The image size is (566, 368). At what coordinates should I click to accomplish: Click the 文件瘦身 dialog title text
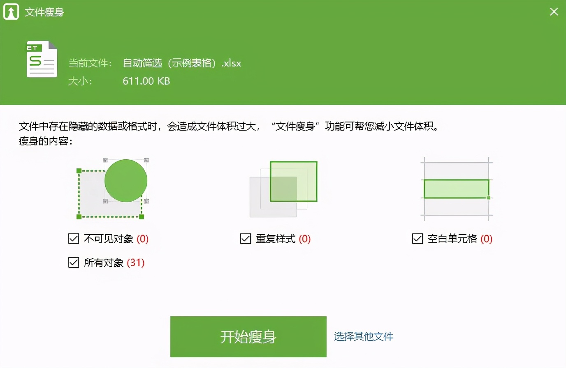[x=44, y=11]
